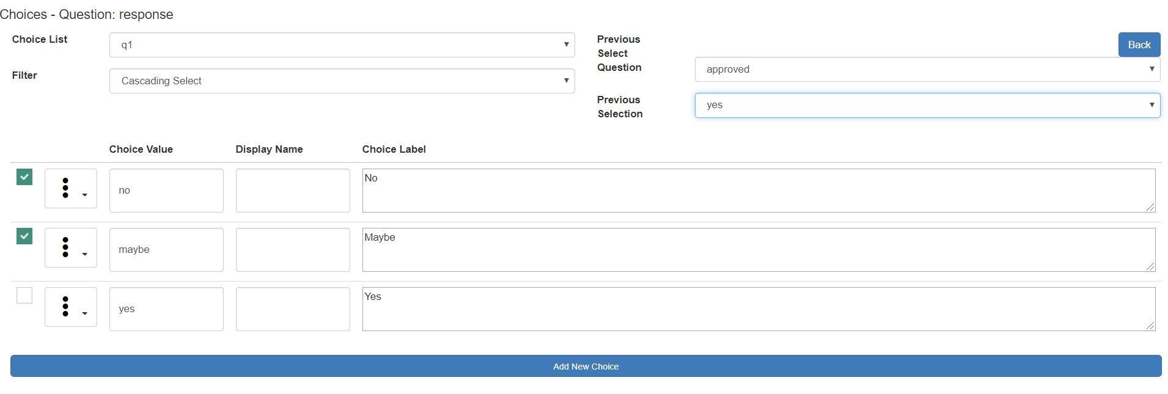1168x394 pixels.
Task: Click the Choice Value field containing 'maybe'
Action: pos(166,250)
